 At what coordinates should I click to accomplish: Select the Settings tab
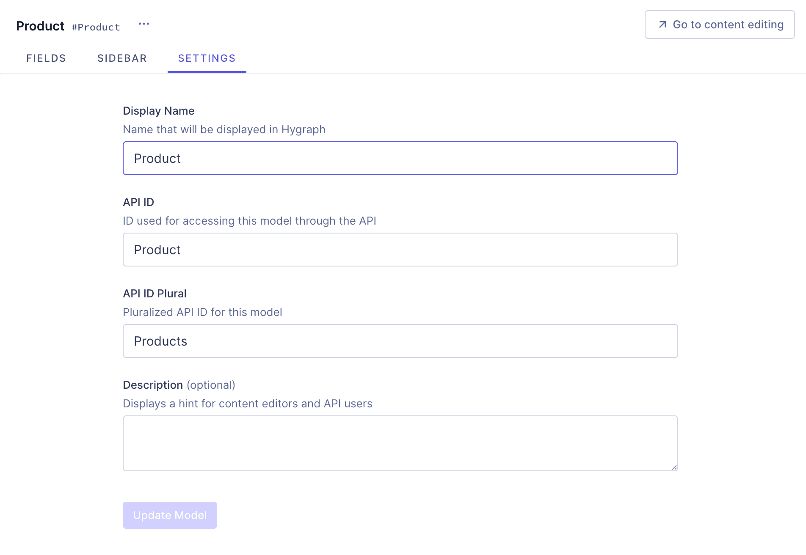[207, 58]
